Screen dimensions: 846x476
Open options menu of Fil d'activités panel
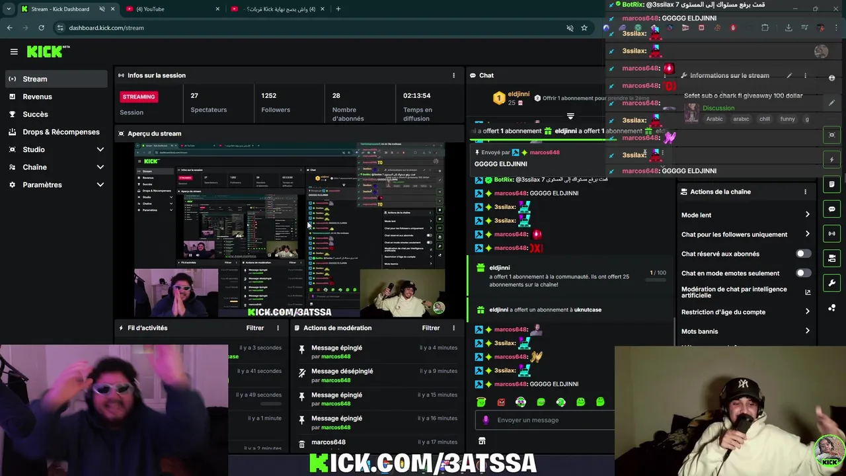(278, 328)
